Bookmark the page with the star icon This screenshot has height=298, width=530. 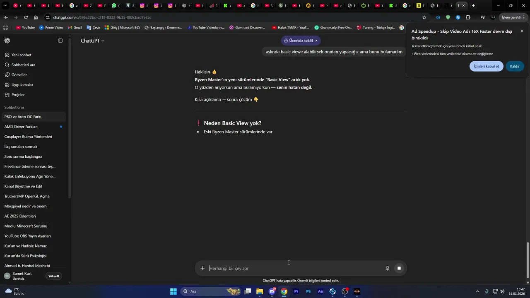(x=424, y=17)
